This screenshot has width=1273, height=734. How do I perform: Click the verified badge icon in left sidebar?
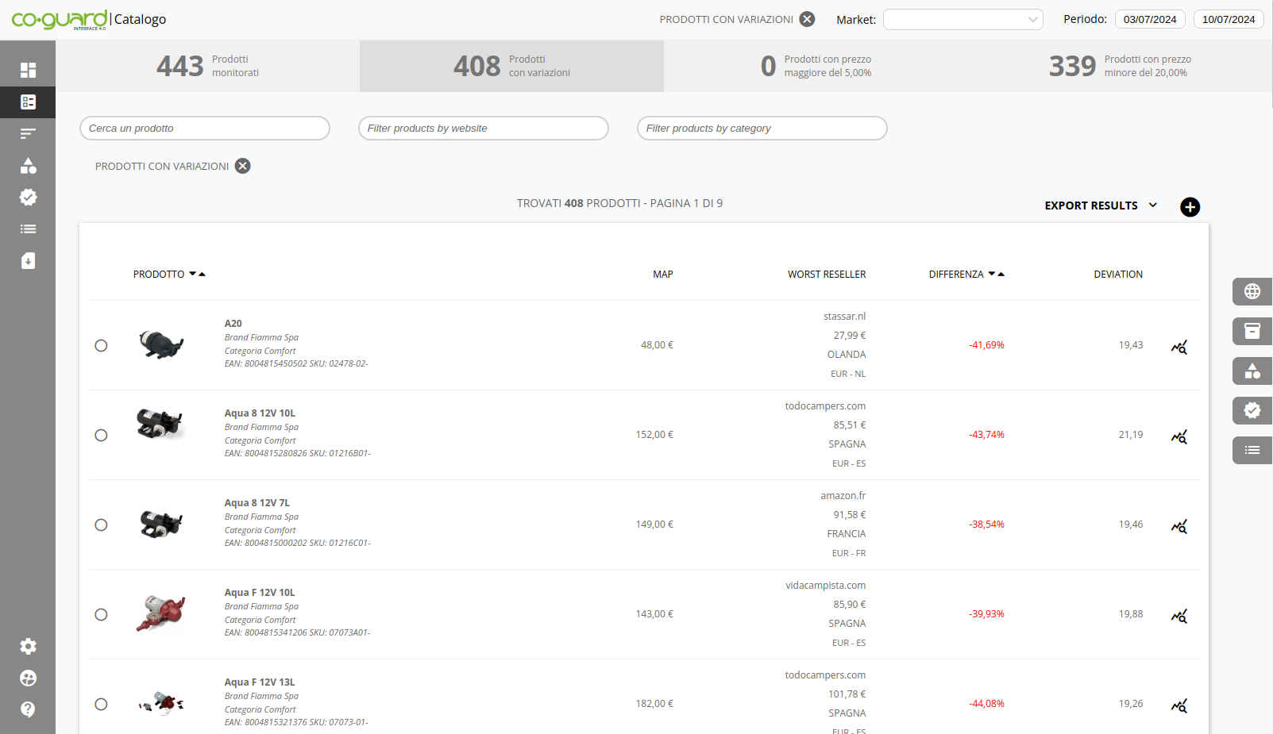click(28, 198)
